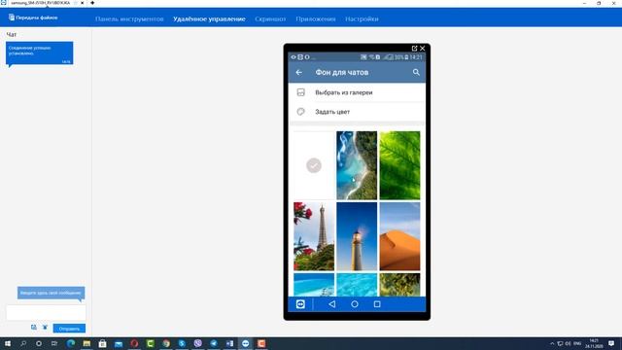622x350 pixels.
Task: Open the Windows Start menu
Action: (x=8, y=343)
